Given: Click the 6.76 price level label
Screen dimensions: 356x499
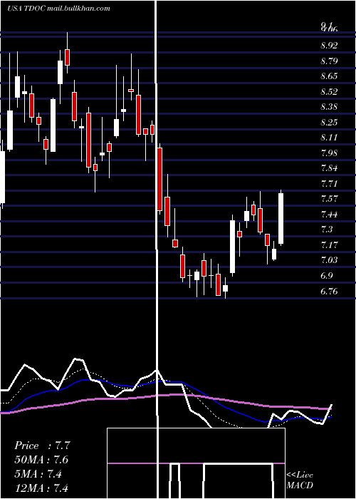Looking at the screenshot, I should tap(329, 291).
